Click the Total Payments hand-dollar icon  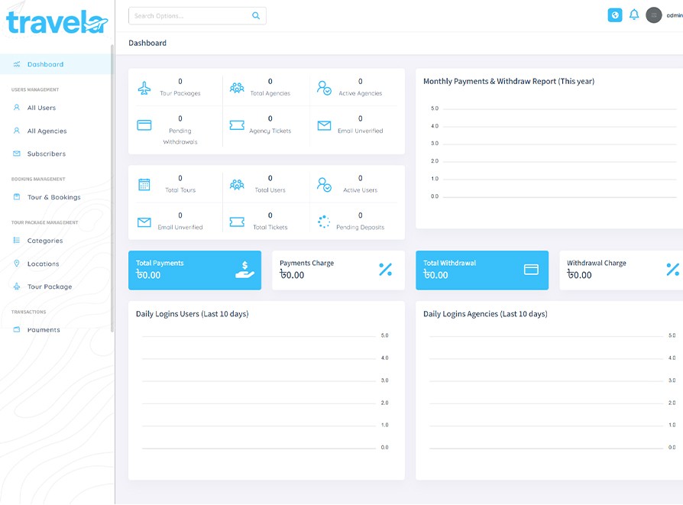(x=244, y=270)
